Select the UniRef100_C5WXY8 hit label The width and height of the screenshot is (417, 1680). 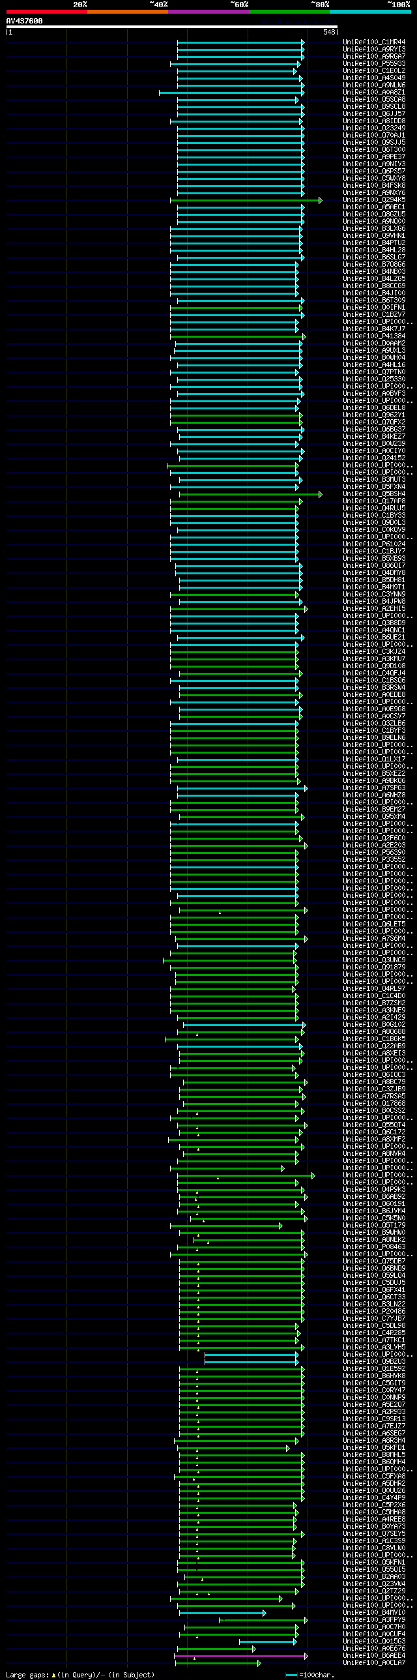tap(374, 179)
